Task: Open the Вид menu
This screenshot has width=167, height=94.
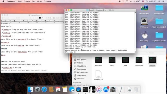Action: (33, 1)
